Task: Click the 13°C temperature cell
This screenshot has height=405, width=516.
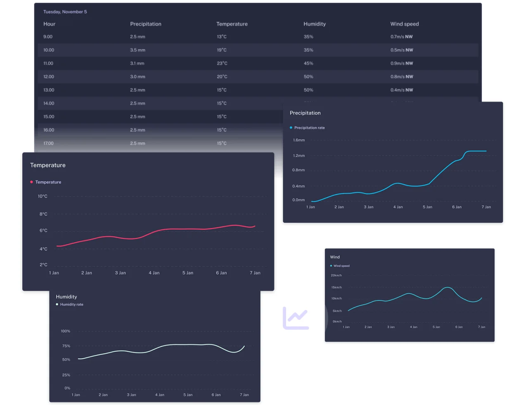Action: 222,37
